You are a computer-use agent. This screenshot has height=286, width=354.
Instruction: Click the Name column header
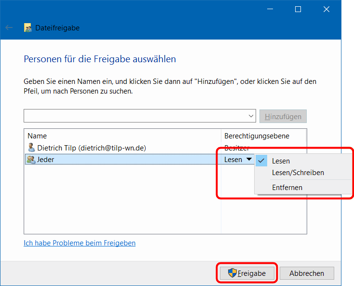pos(37,136)
